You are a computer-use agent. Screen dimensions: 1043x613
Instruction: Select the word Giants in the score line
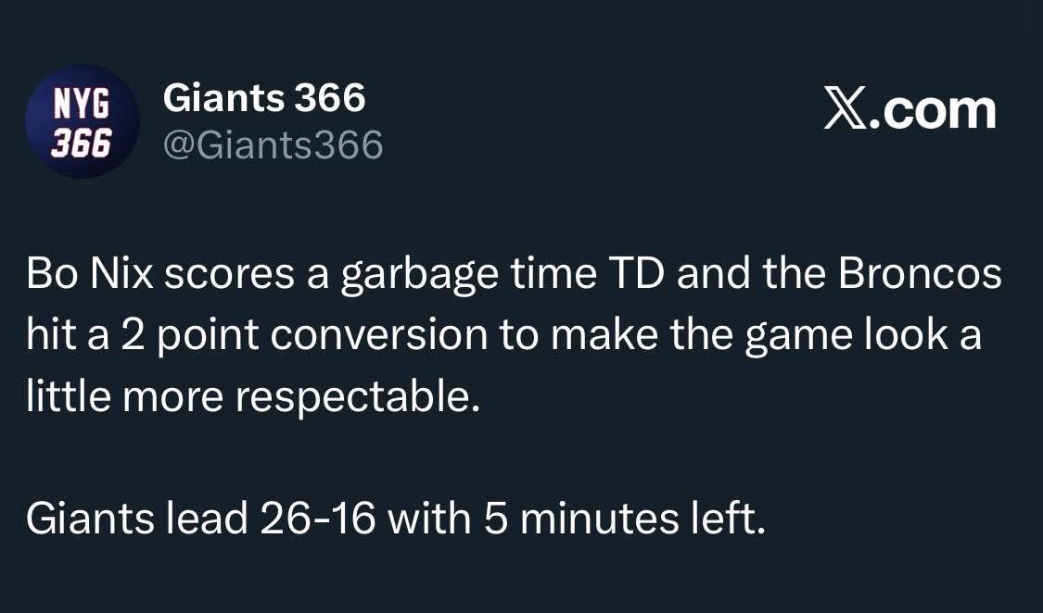coord(91,518)
